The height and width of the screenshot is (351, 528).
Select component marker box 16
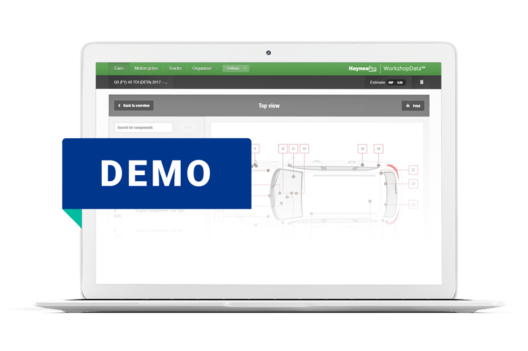[x=378, y=148]
